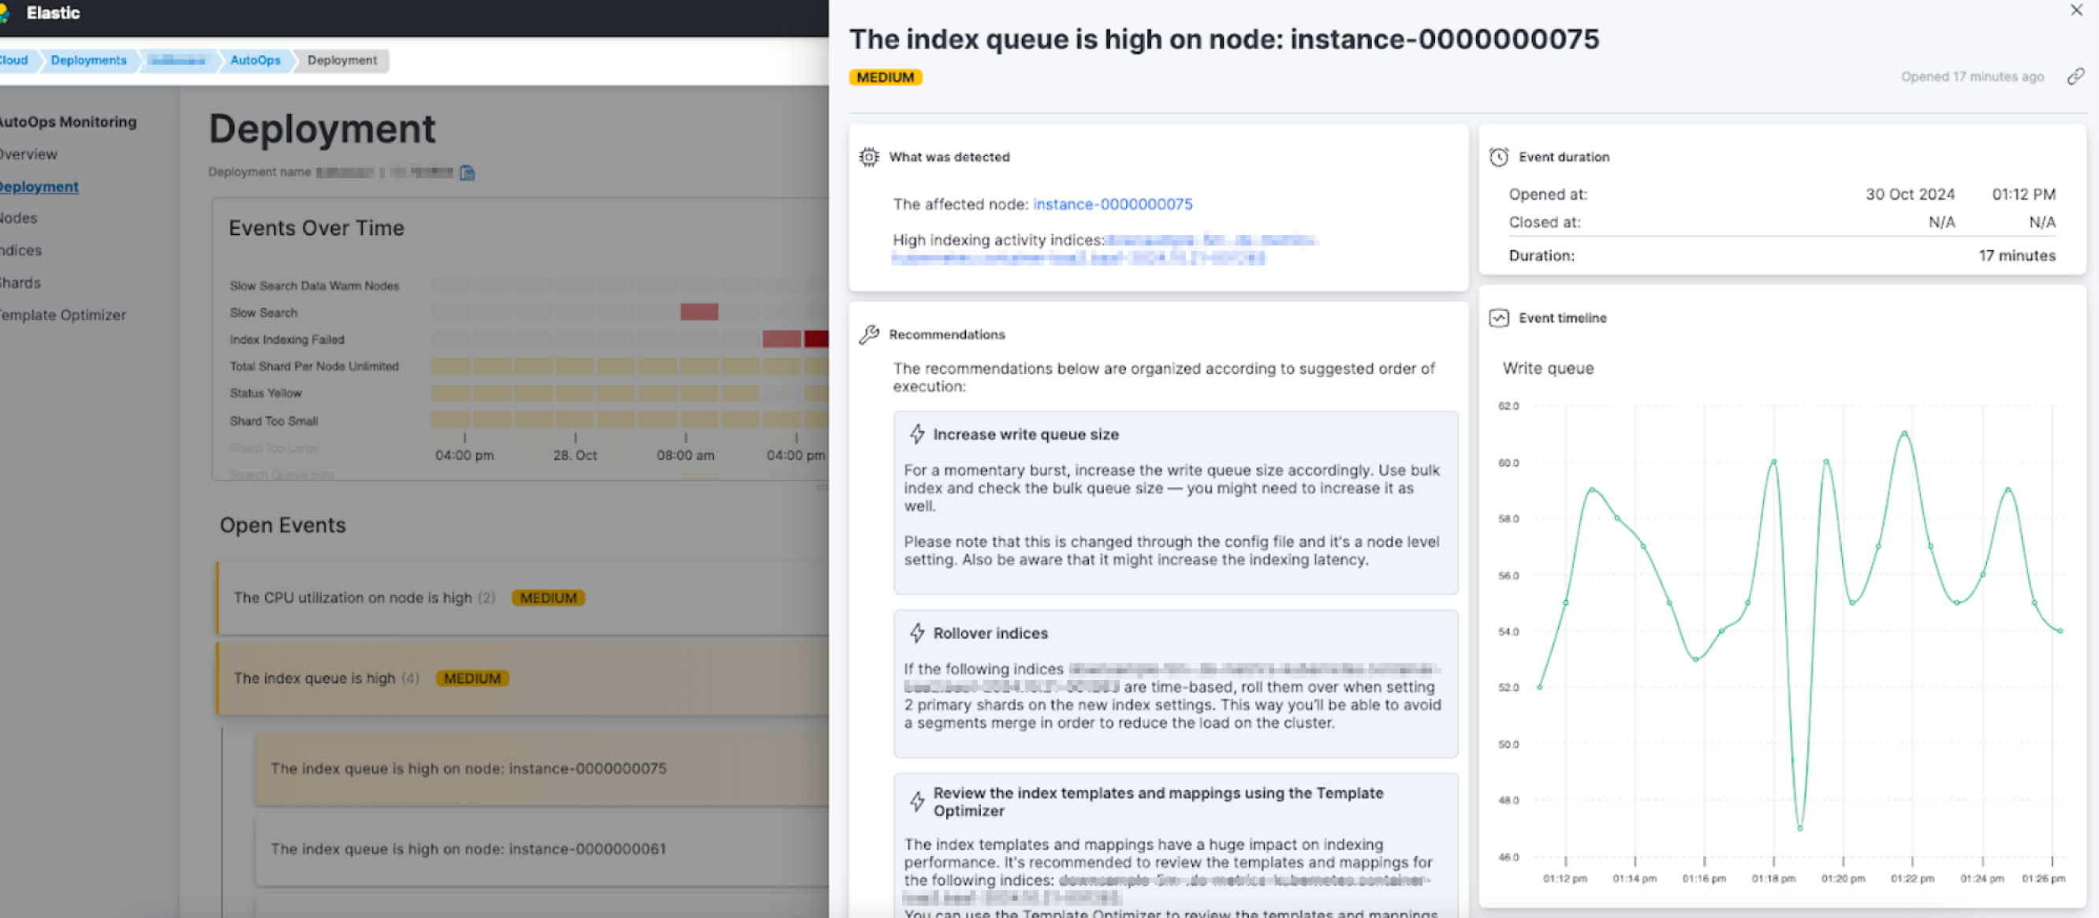The width and height of the screenshot is (2099, 918).
Task: Open Template Optimizer sidebar item
Action: pyautogui.click(x=62, y=315)
